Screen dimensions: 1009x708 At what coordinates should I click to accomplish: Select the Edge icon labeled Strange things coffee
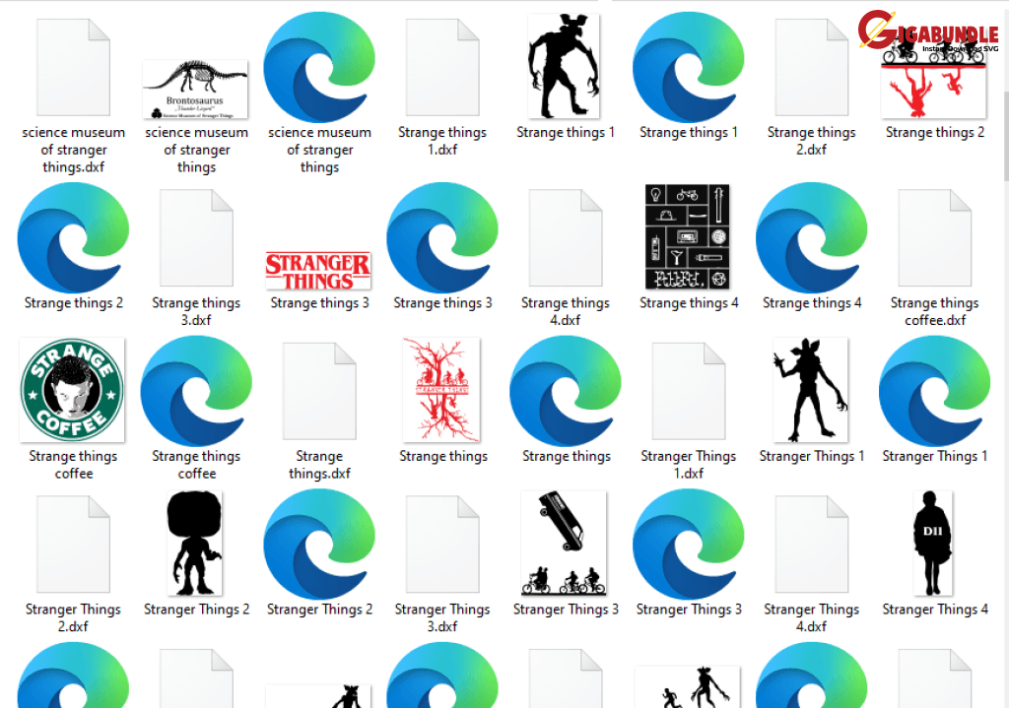196,391
